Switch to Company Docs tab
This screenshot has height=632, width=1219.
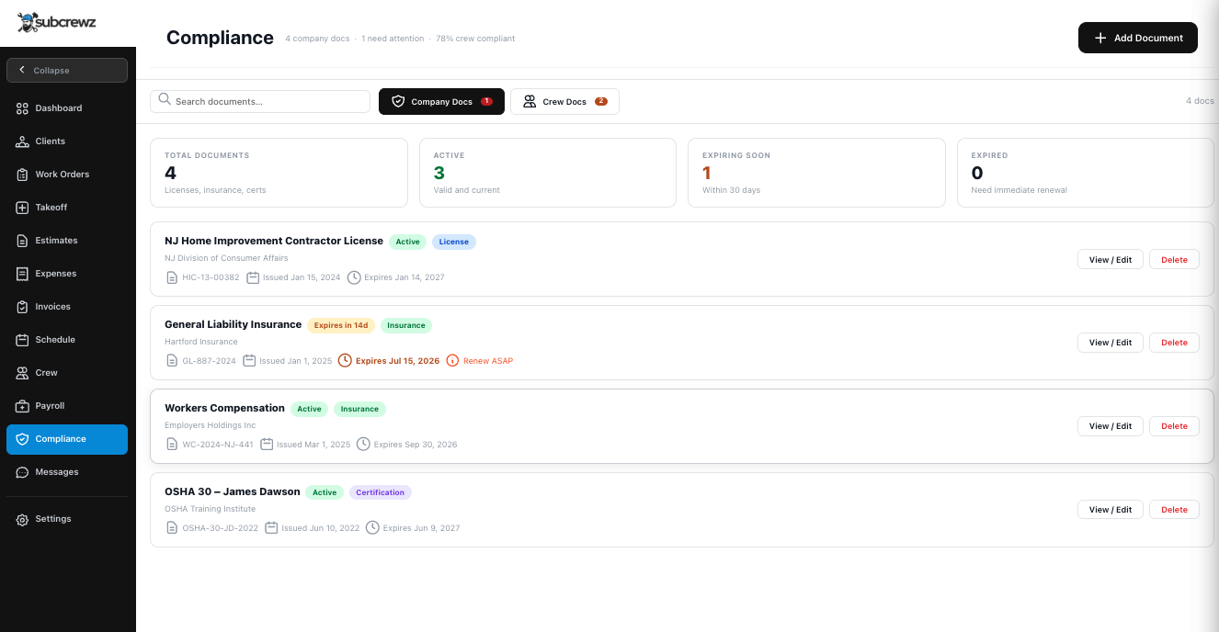441,102
